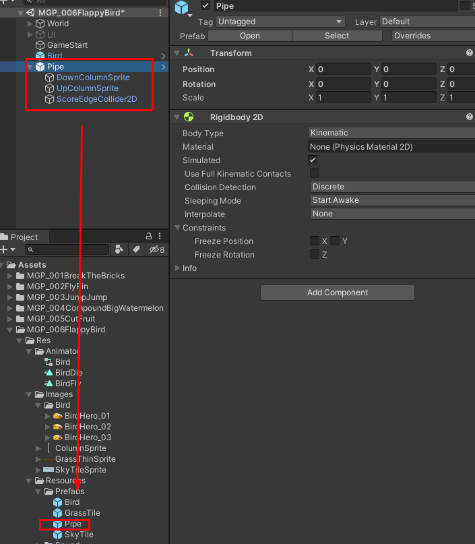Toggle Freeze Rotation Z checkbox

click(315, 254)
